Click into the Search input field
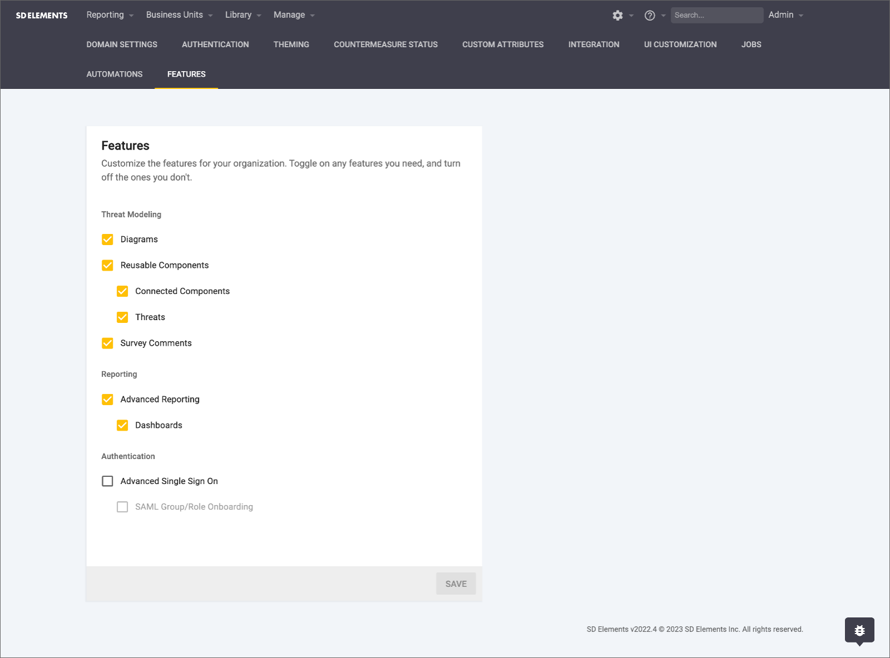890x658 pixels. click(x=716, y=16)
